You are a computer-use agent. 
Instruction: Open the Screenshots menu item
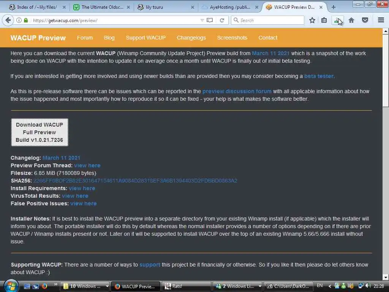[x=232, y=38]
